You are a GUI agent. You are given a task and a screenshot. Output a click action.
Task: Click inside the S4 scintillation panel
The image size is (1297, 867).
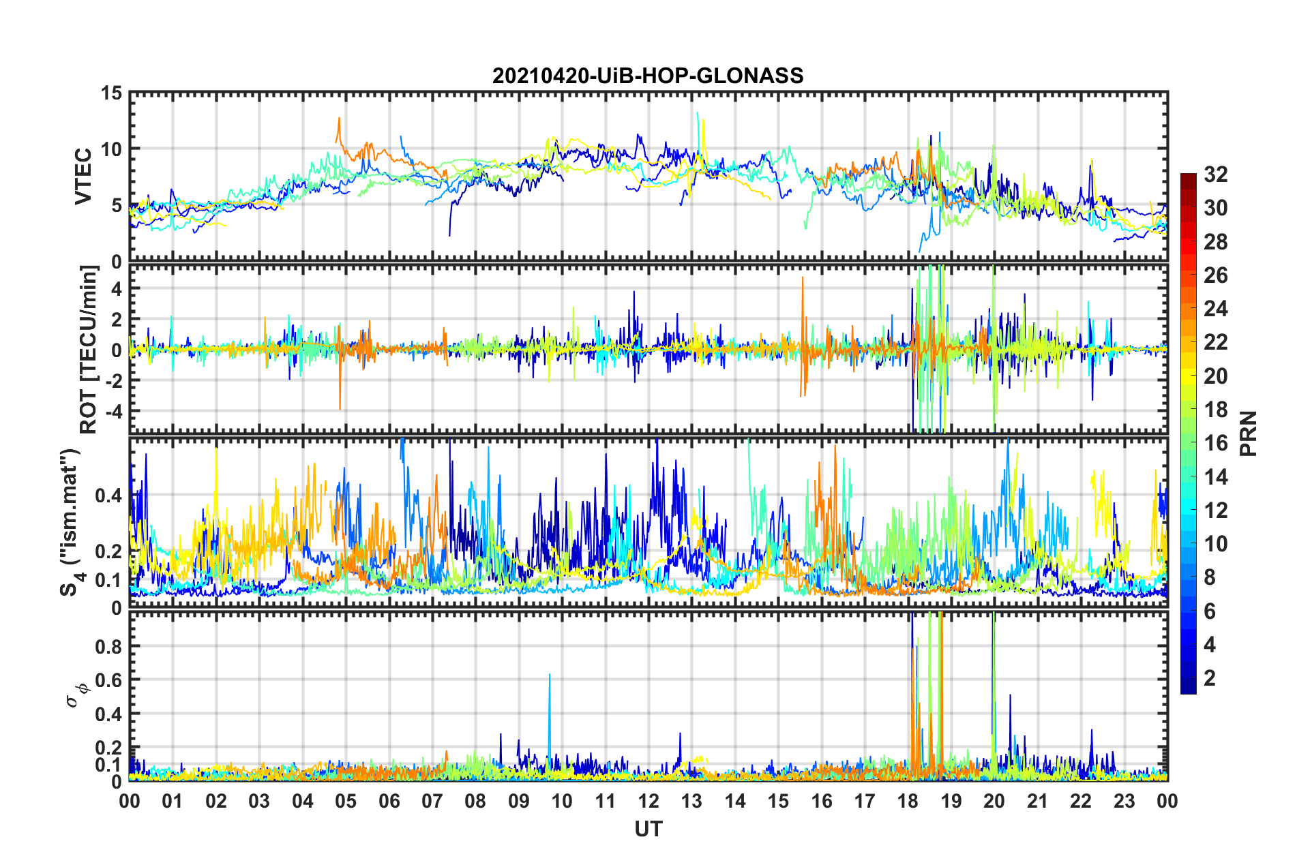point(648,523)
